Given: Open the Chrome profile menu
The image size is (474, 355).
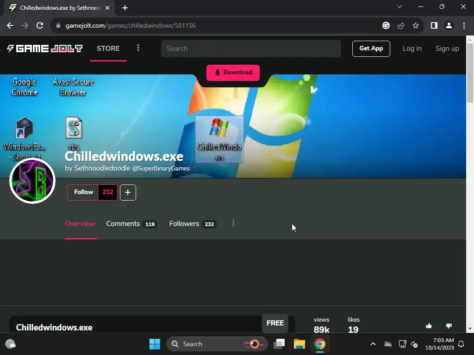Looking at the screenshot, I should click(x=449, y=26).
